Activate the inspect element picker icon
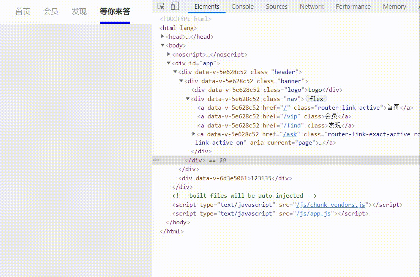The image size is (420, 277). pos(161,6)
